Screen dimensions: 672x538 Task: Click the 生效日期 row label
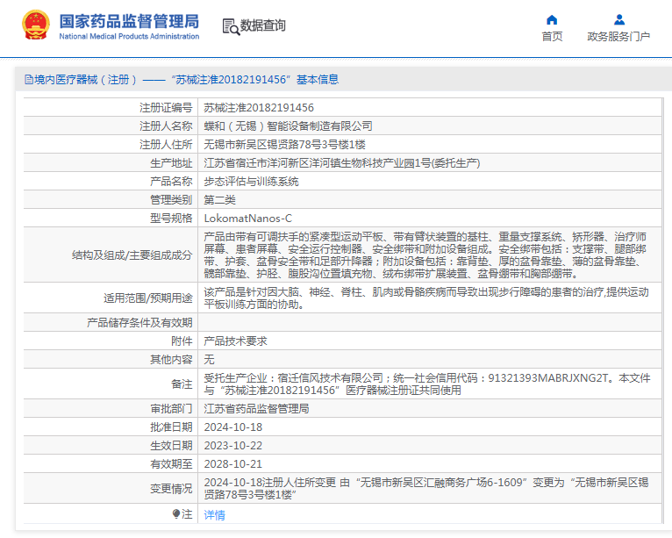(x=171, y=445)
